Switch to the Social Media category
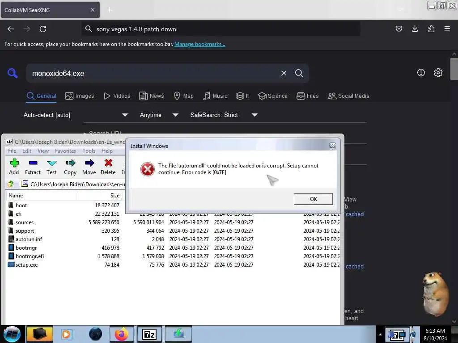Screen dimensions: 458x343 (x=348, y=96)
